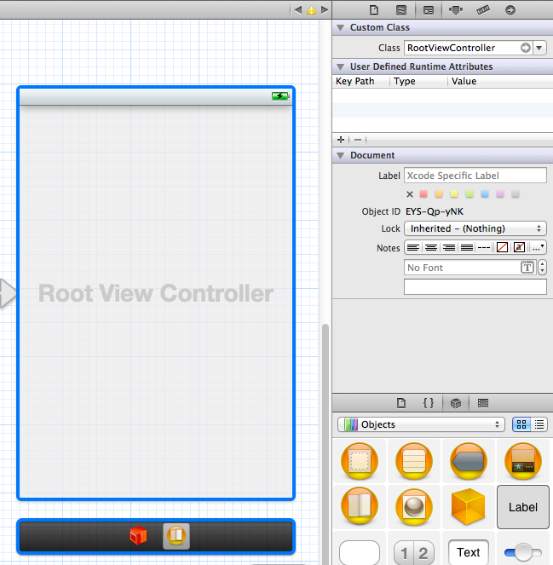This screenshot has width=553, height=565.
Task: Open the Quick Help inspector
Action: [400, 10]
